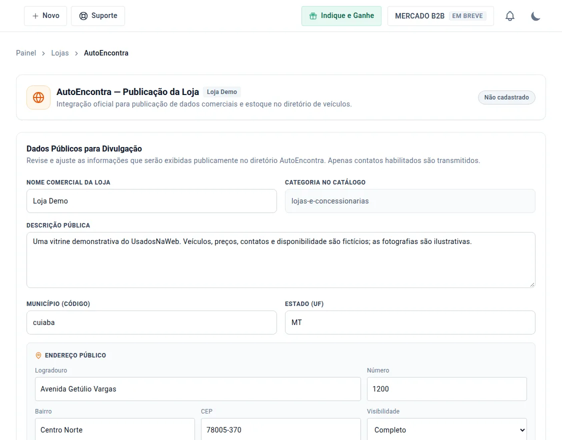562x440 pixels.
Task: Click AutoEncontra breadcrumb text
Action: 106,53
